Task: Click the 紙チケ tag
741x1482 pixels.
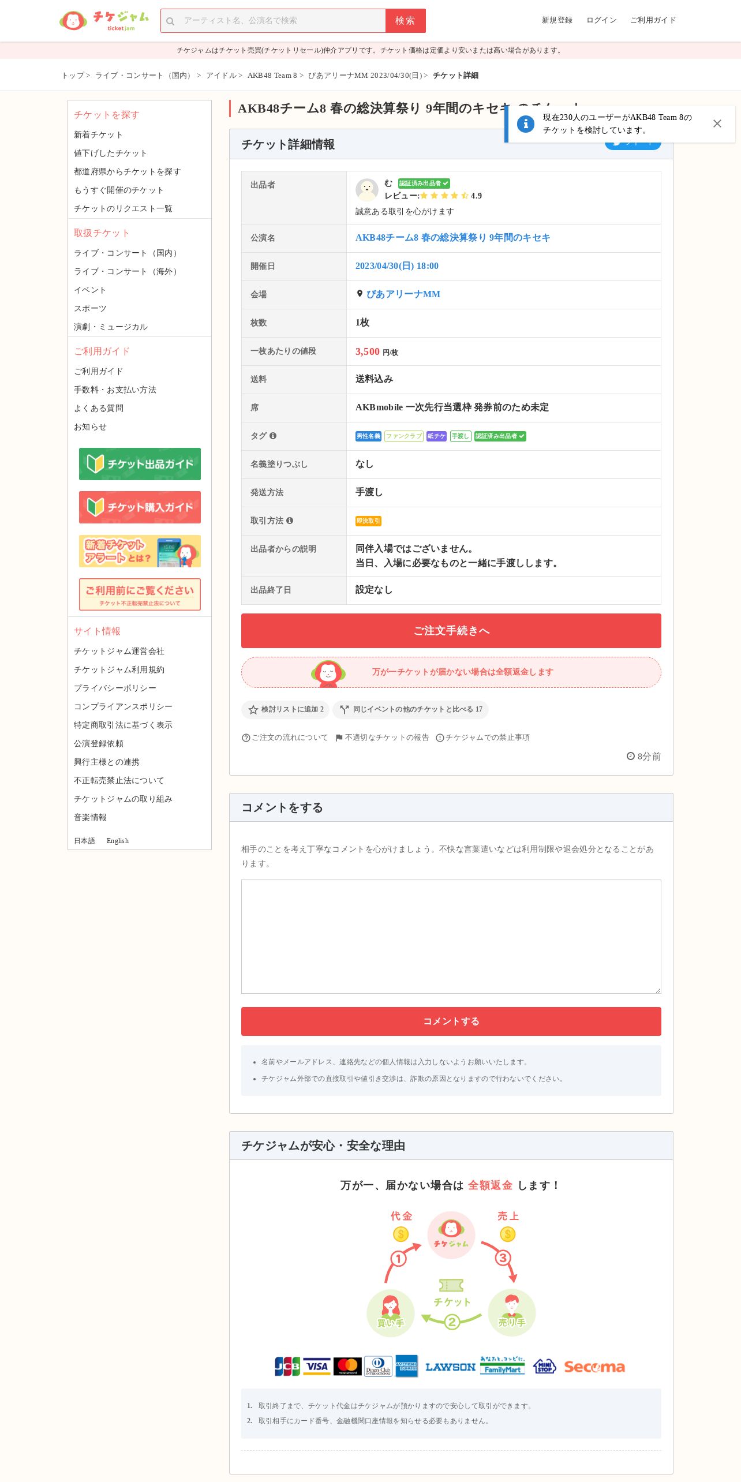Action: (x=436, y=436)
